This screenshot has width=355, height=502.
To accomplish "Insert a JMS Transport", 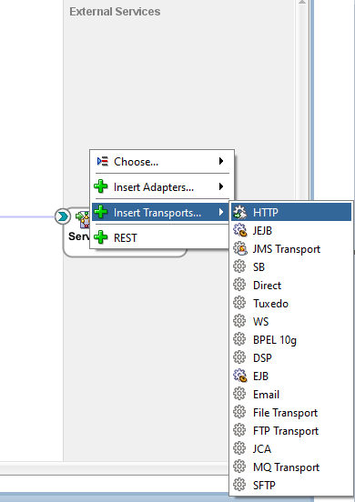I will (x=291, y=249).
